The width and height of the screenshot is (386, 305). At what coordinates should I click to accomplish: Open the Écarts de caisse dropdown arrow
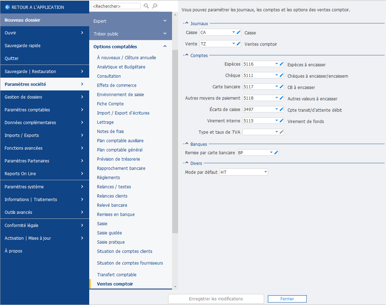click(277, 109)
